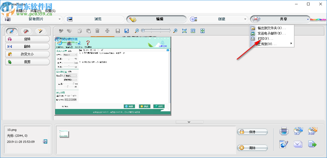The height and width of the screenshot is (158, 327).
Task: Open the 获取图片 dropdown arrow
Action: (x=60, y=19)
